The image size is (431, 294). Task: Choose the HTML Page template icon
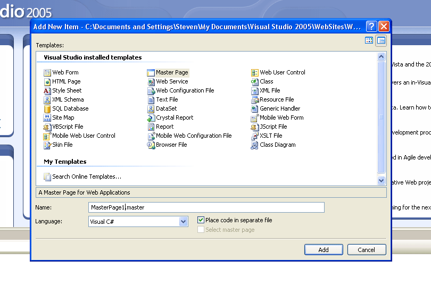tap(47, 81)
